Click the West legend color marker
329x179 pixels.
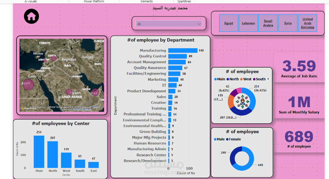tap(242, 79)
